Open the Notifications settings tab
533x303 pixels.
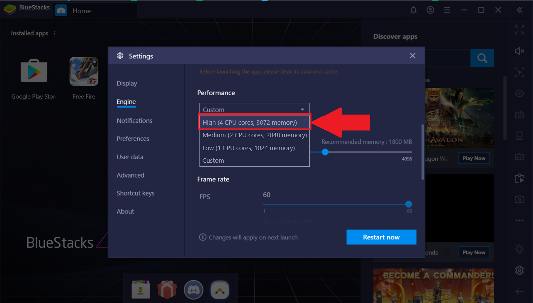134,121
